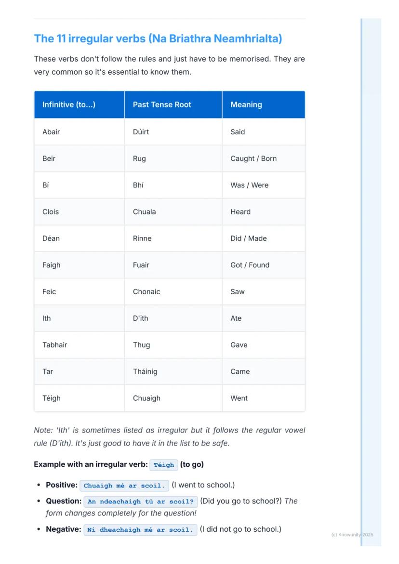Click the 'Ní dheachaigh mé ar scoil.' snippet
This screenshot has width=399, height=564.
pos(140,530)
